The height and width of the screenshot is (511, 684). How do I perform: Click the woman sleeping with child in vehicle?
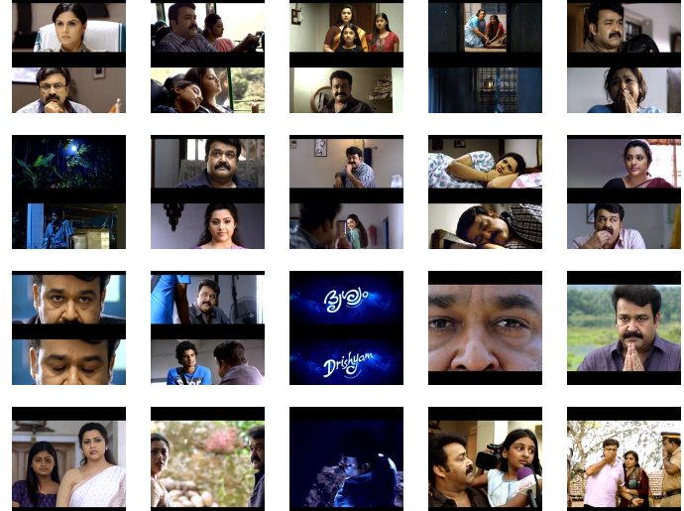click(207, 90)
